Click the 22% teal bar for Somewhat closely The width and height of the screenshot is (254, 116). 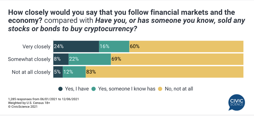[89, 59]
